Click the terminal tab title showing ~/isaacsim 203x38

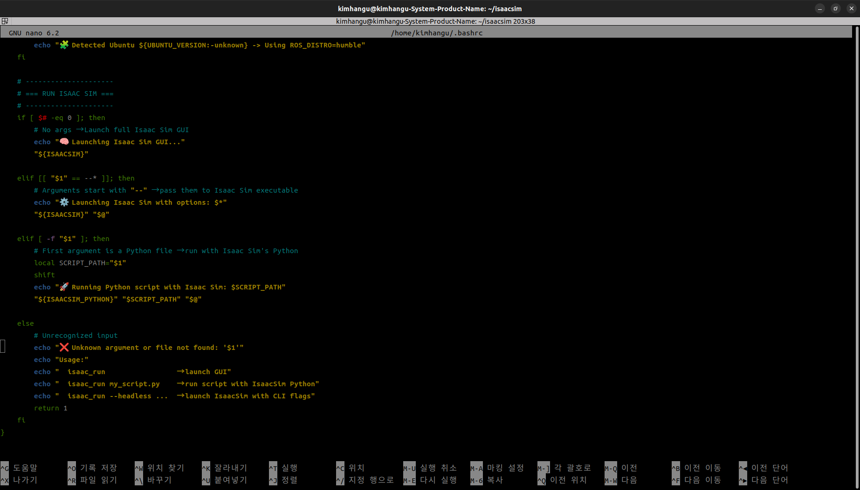coord(435,21)
